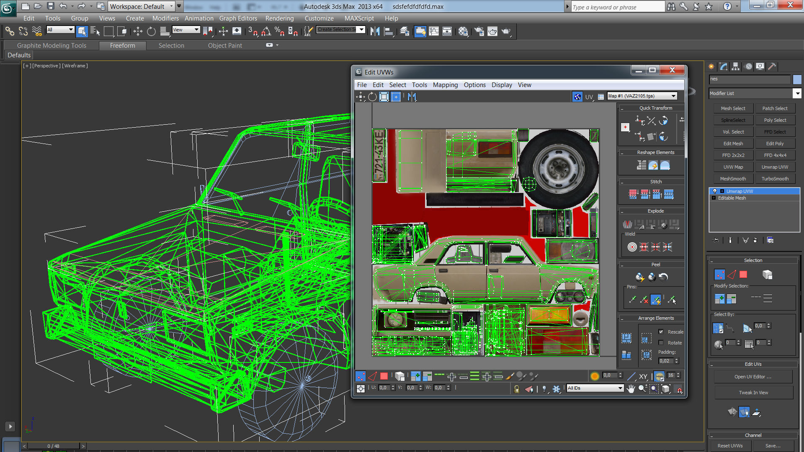The width and height of the screenshot is (804, 452).
Task: Collapse the Quick Transform rollout
Action: [622, 108]
